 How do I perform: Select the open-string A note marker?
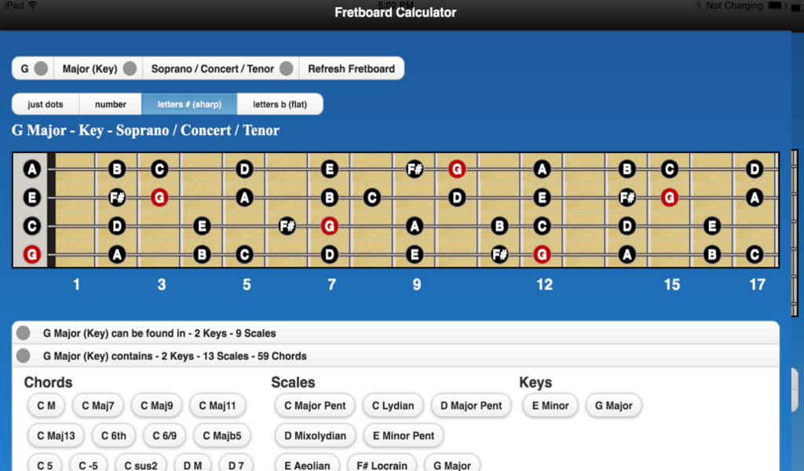(x=31, y=169)
